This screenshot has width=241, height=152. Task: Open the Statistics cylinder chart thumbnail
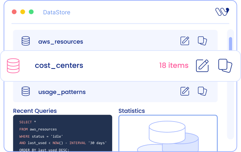pos(168,133)
